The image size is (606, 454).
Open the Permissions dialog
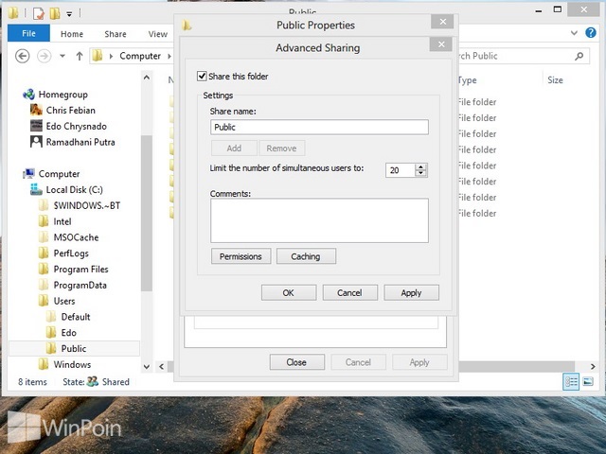pos(241,256)
